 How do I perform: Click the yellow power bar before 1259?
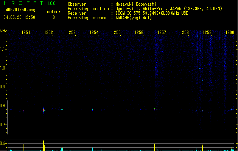click(202, 148)
